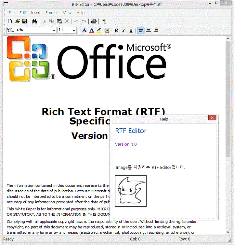The height and width of the screenshot is (245, 234).
Task: Open the View menu
Action: click(67, 13)
